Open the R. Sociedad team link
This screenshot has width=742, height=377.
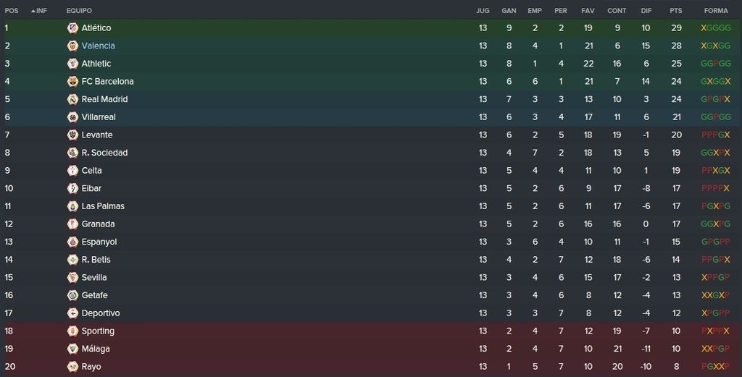(104, 153)
